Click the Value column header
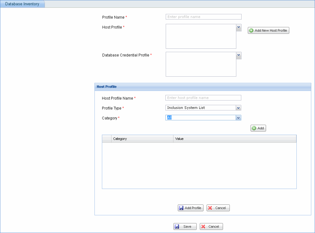Screen dimensions: 315x233 point(234,139)
